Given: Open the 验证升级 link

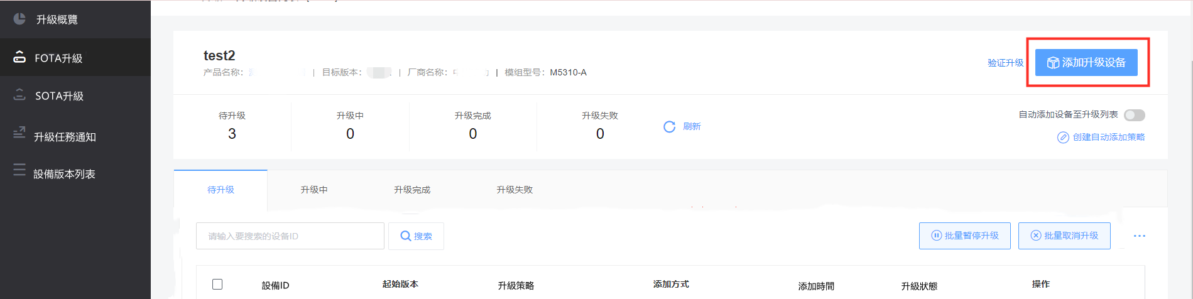Looking at the screenshot, I should point(1005,63).
